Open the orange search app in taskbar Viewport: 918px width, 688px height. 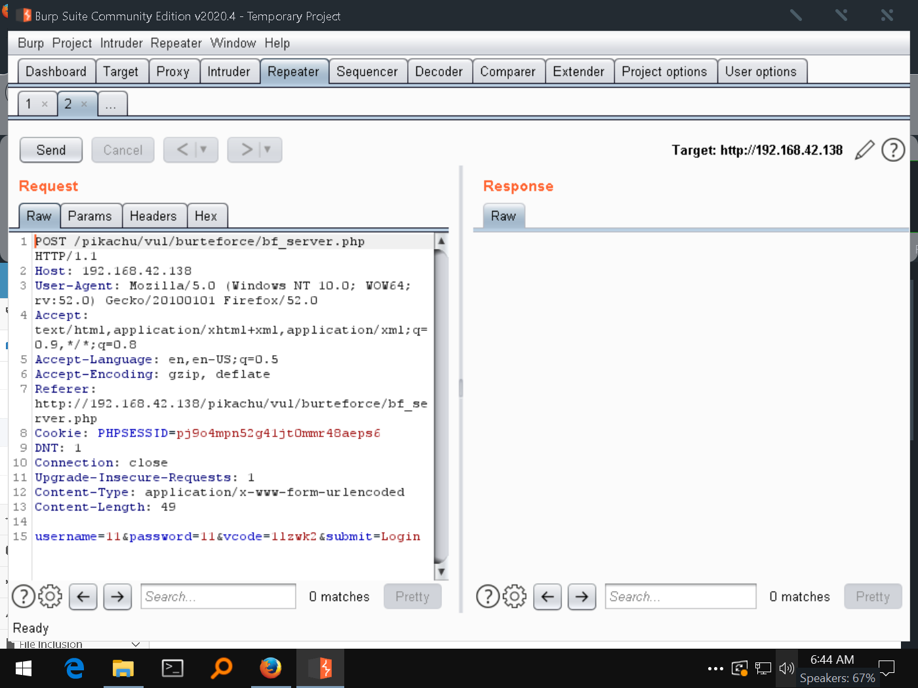(221, 668)
